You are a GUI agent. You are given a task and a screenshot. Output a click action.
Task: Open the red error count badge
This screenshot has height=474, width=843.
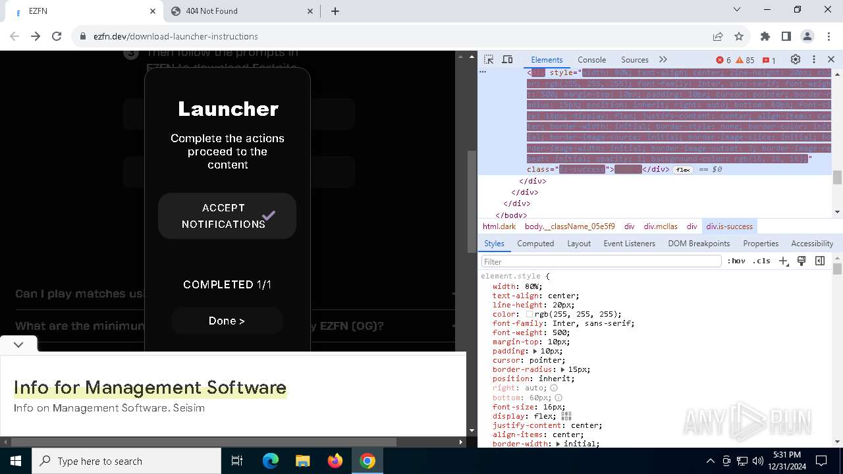pos(723,60)
